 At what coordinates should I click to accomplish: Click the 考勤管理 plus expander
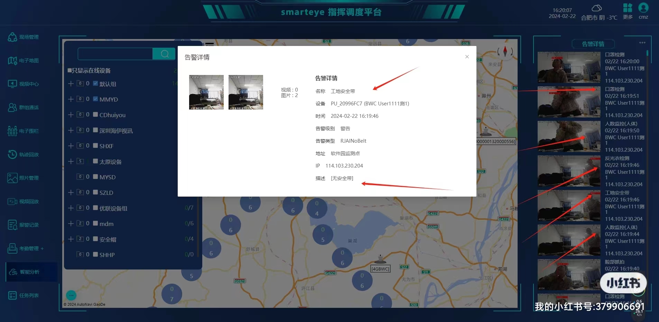point(42,248)
